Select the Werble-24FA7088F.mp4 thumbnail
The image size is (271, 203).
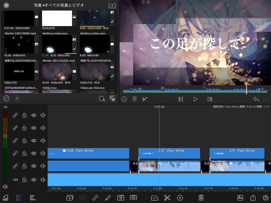click(x=19, y=44)
